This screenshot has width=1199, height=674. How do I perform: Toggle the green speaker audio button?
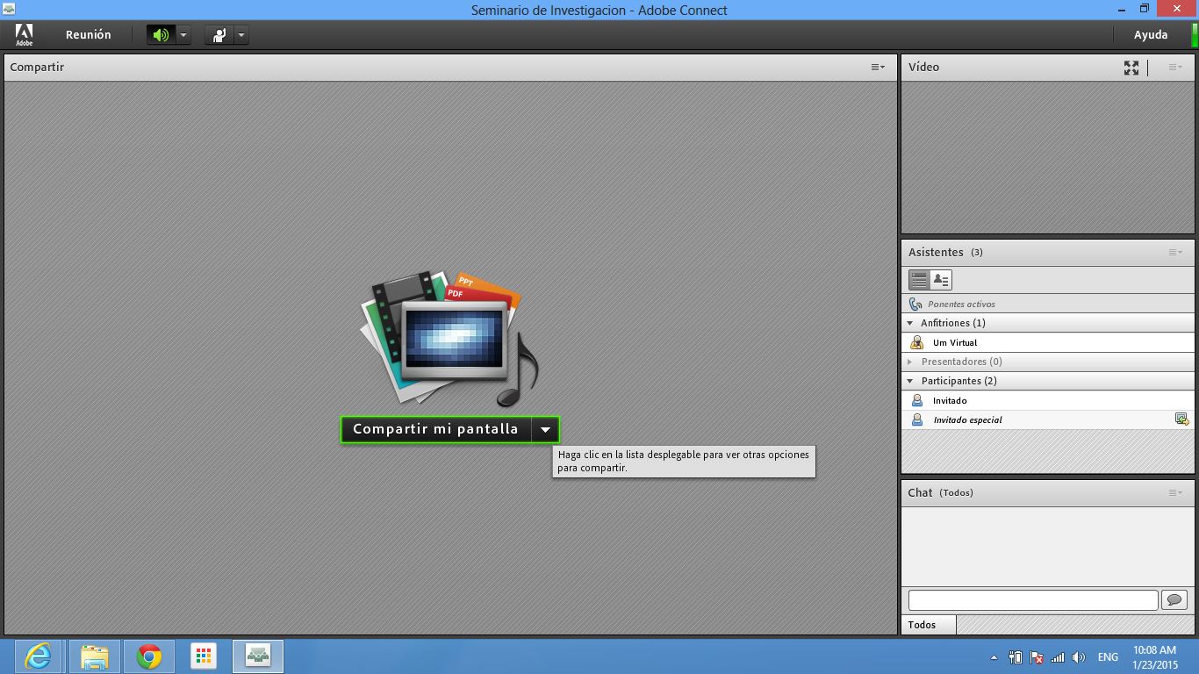pyautogui.click(x=161, y=35)
